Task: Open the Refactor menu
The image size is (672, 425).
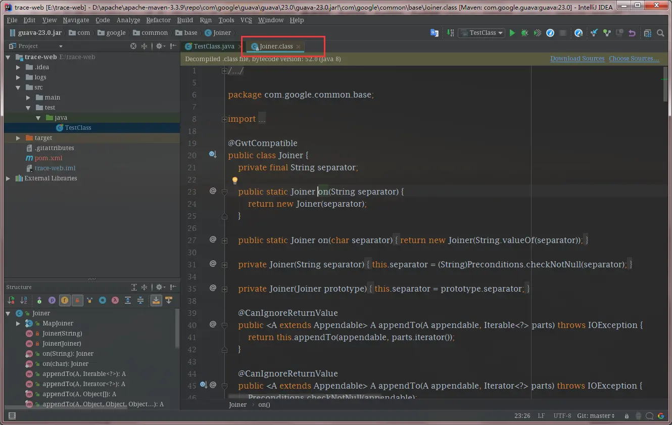Action: pyautogui.click(x=158, y=20)
